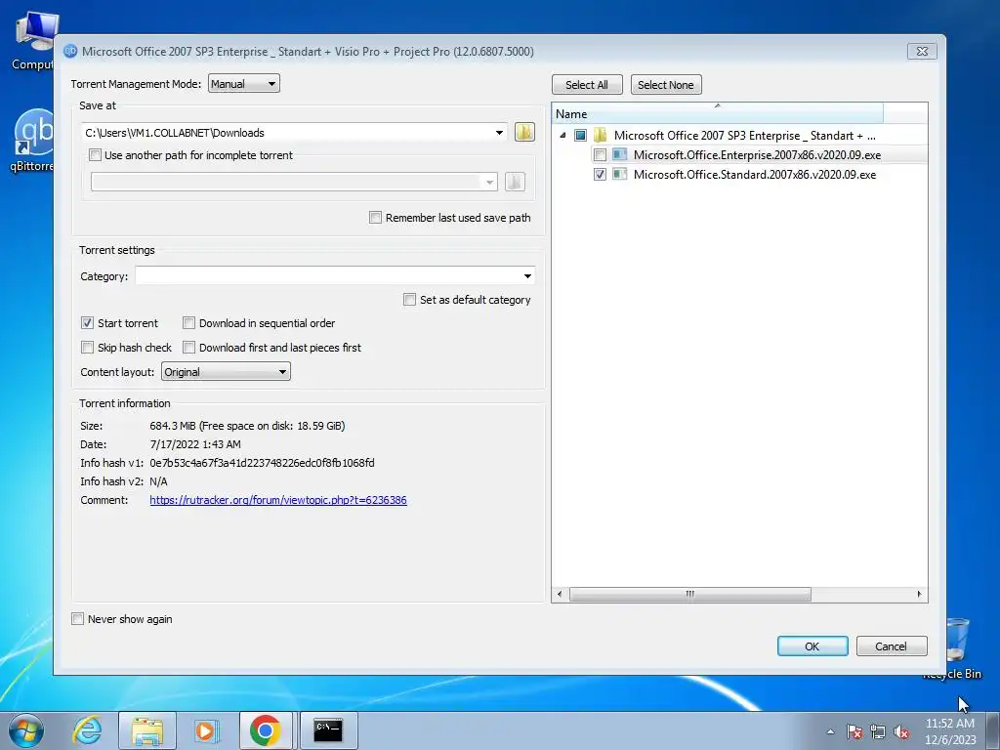Click the Cancel button

tap(891, 646)
